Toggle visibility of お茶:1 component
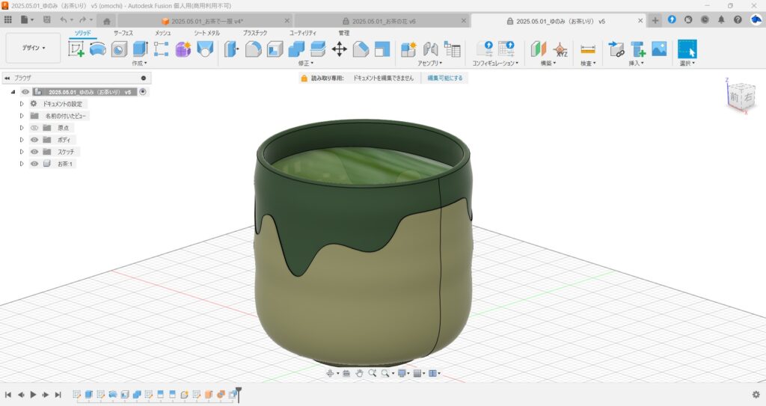This screenshot has height=406, width=766. [x=34, y=164]
